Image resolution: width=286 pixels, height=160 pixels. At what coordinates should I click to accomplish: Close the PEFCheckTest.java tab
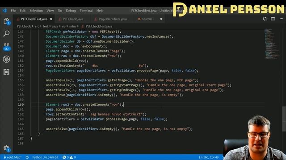pos(51,19)
